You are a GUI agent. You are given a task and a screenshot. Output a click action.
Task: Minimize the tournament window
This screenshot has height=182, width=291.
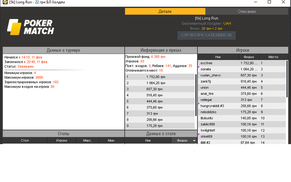coord(256,2)
